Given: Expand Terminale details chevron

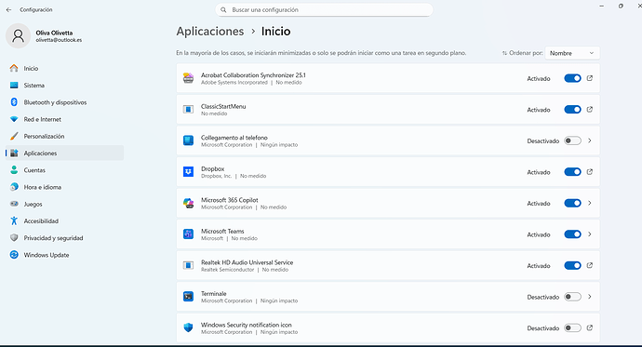Looking at the screenshot, I should tap(590, 297).
